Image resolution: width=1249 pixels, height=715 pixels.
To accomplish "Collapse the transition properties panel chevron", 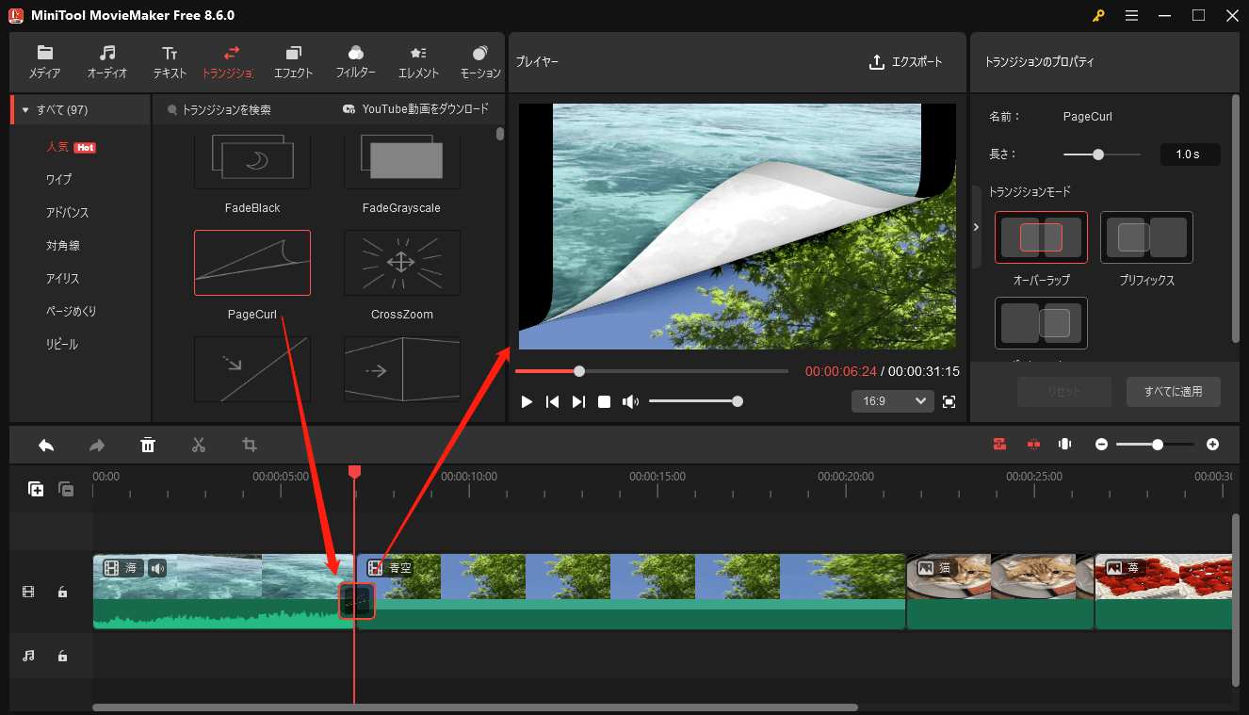I will [x=977, y=227].
